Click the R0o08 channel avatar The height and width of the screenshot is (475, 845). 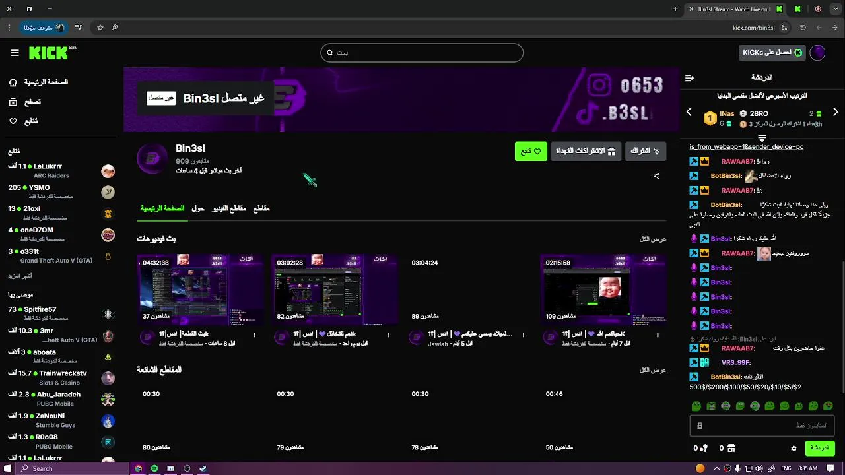[108, 442]
